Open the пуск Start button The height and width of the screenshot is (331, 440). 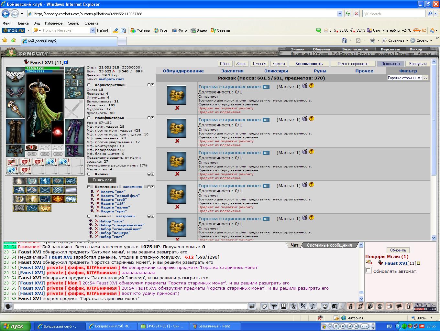click(x=16, y=326)
